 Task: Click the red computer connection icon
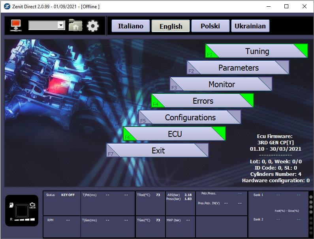[x=16, y=25]
